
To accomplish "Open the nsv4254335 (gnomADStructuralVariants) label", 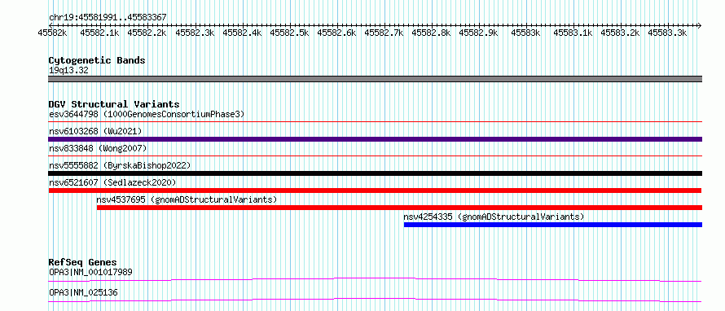I will pos(494,217).
